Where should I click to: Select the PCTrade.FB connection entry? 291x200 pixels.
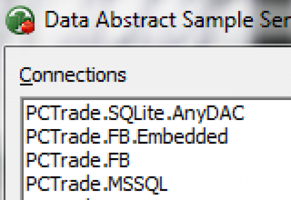(x=78, y=160)
